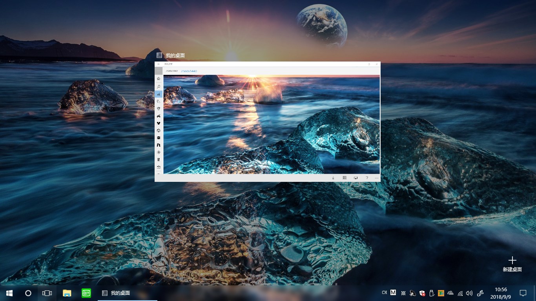Click the audio speaker device tray icon
This screenshot has height=301, width=536.
pos(412,293)
